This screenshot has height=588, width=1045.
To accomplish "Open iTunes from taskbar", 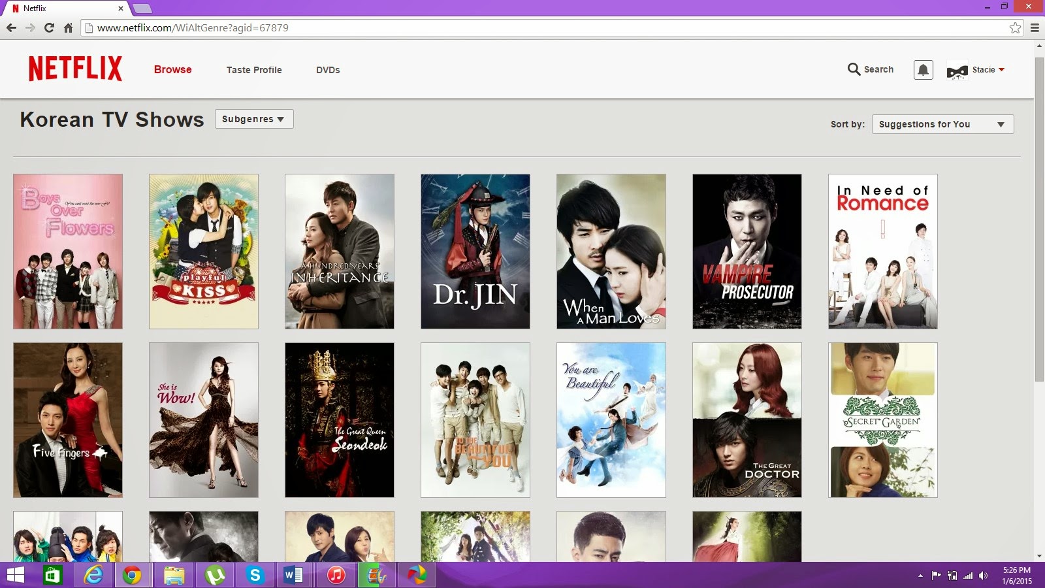I will click(336, 576).
